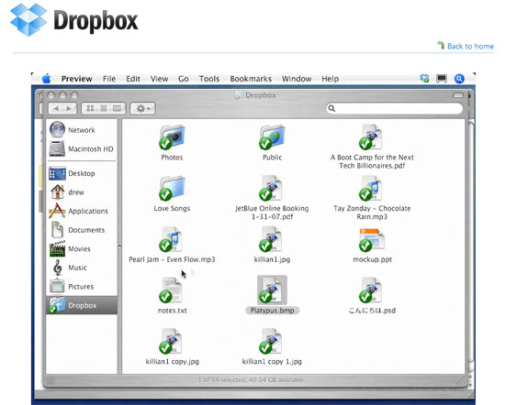Image resolution: width=505 pixels, height=405 pixels.
Task: Open the Go menu
Action: pos(184,79)
